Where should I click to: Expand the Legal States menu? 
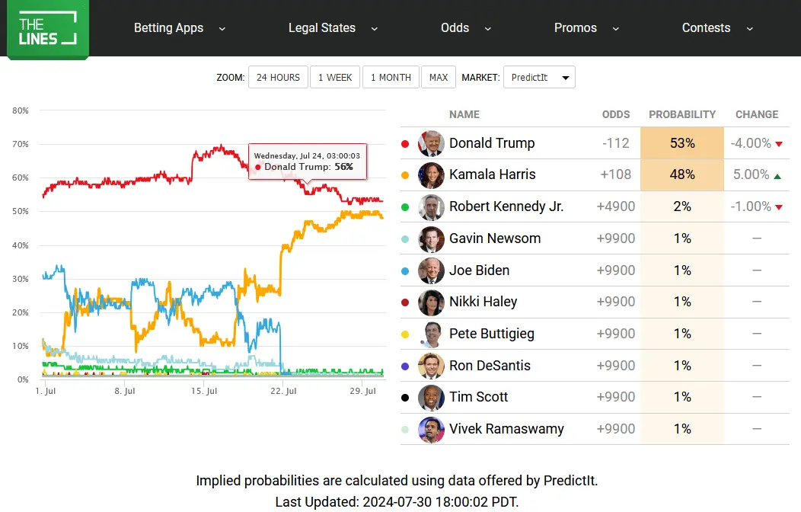(x=333, y=28)
